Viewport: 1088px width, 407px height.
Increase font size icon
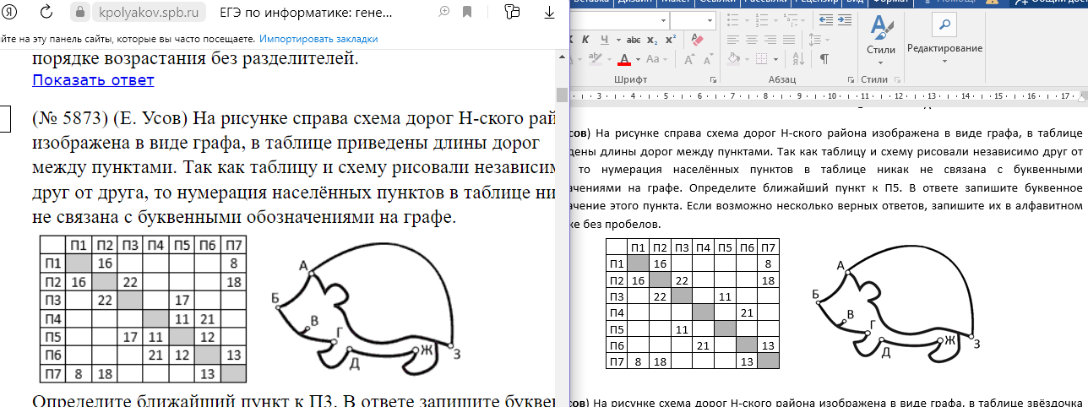689,60
